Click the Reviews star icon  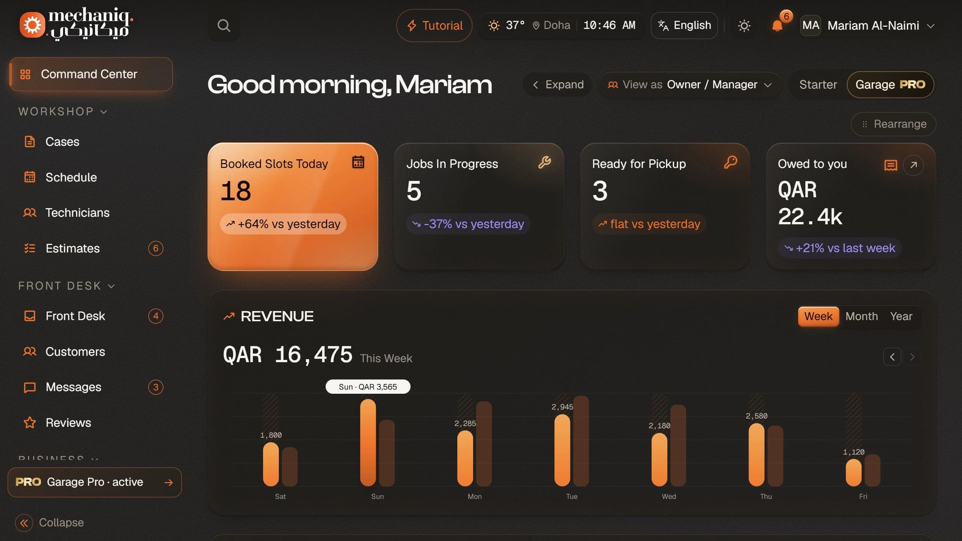[x=30, y=423]
